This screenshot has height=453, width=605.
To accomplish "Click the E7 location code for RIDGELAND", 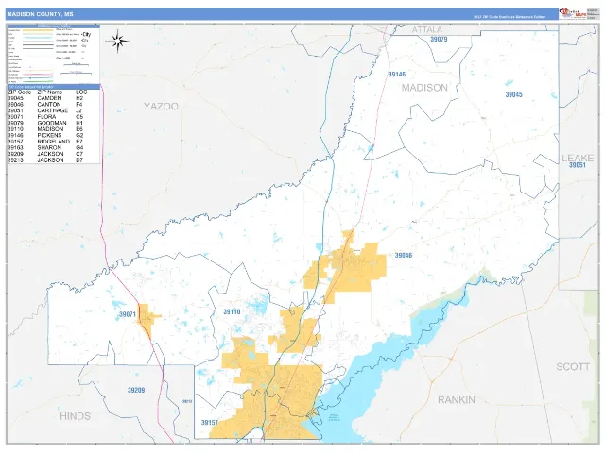I will [79, 142].
